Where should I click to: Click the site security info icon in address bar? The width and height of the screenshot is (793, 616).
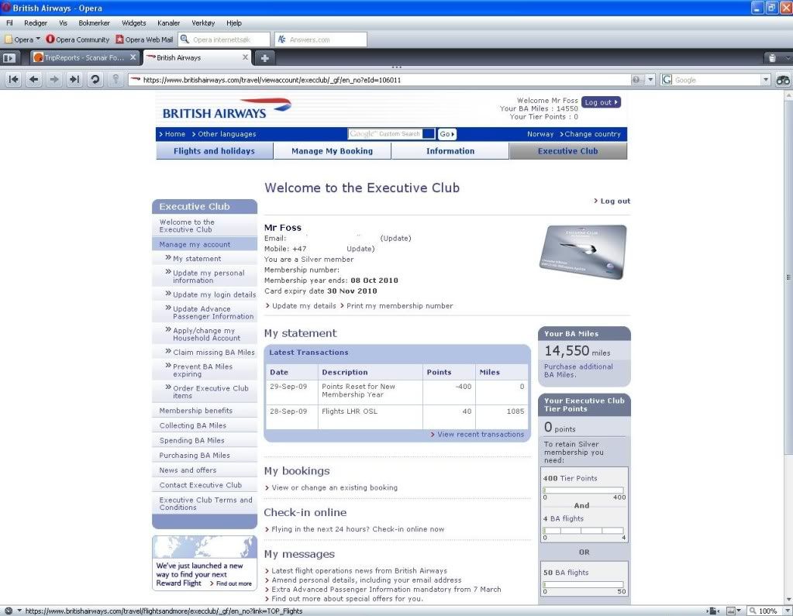(636, 80)
